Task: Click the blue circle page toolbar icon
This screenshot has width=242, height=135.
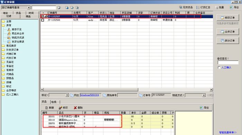Action: pyautogui.click(x=67, y=8)
